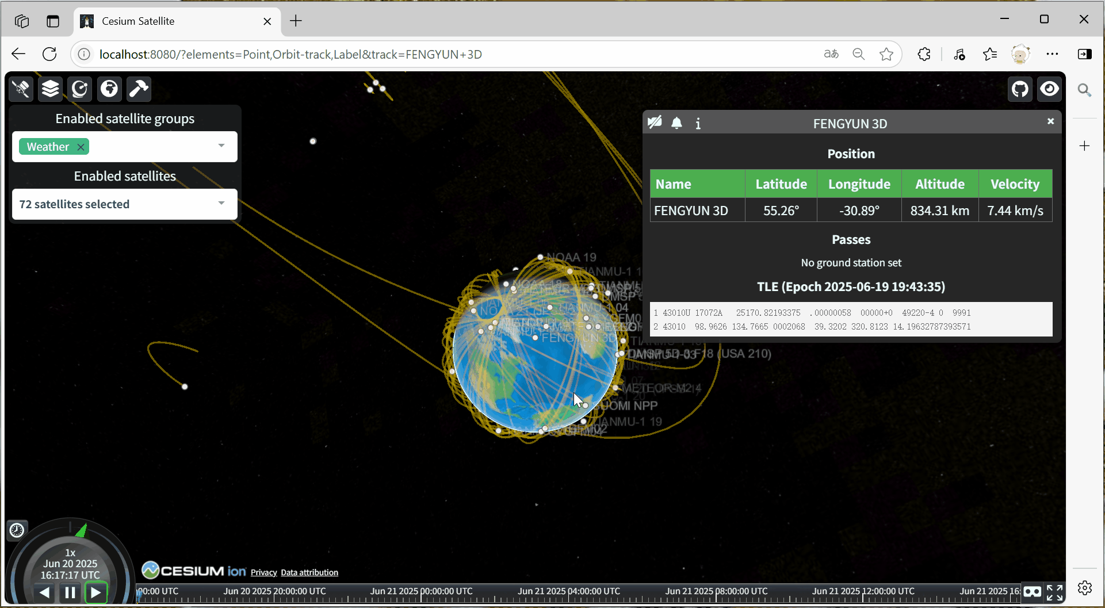Image resolution: width=1105 pixels, height=608 pixels.
Task: Click the Altitude column header
Action: [940, 184]
